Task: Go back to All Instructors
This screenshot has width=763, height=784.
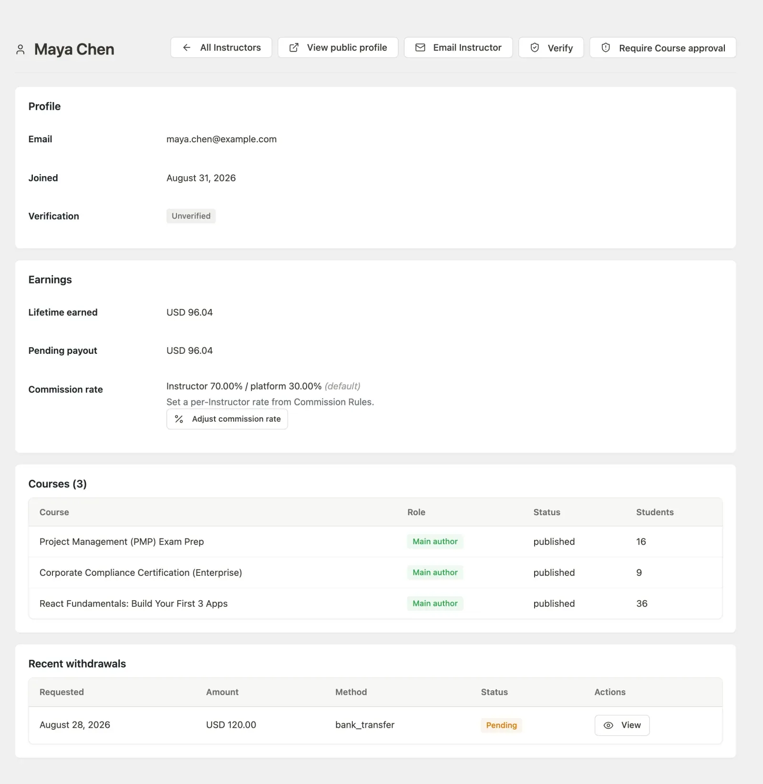Action: (221, 48)
